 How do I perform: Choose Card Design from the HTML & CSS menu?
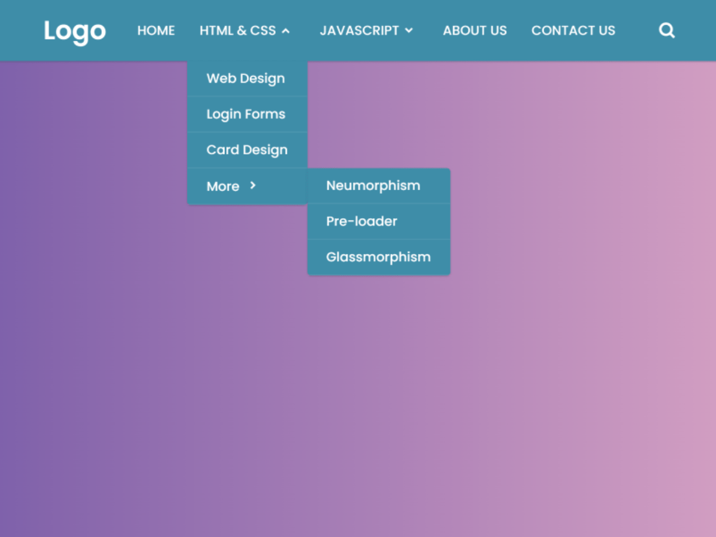click(x=247, y=149)
